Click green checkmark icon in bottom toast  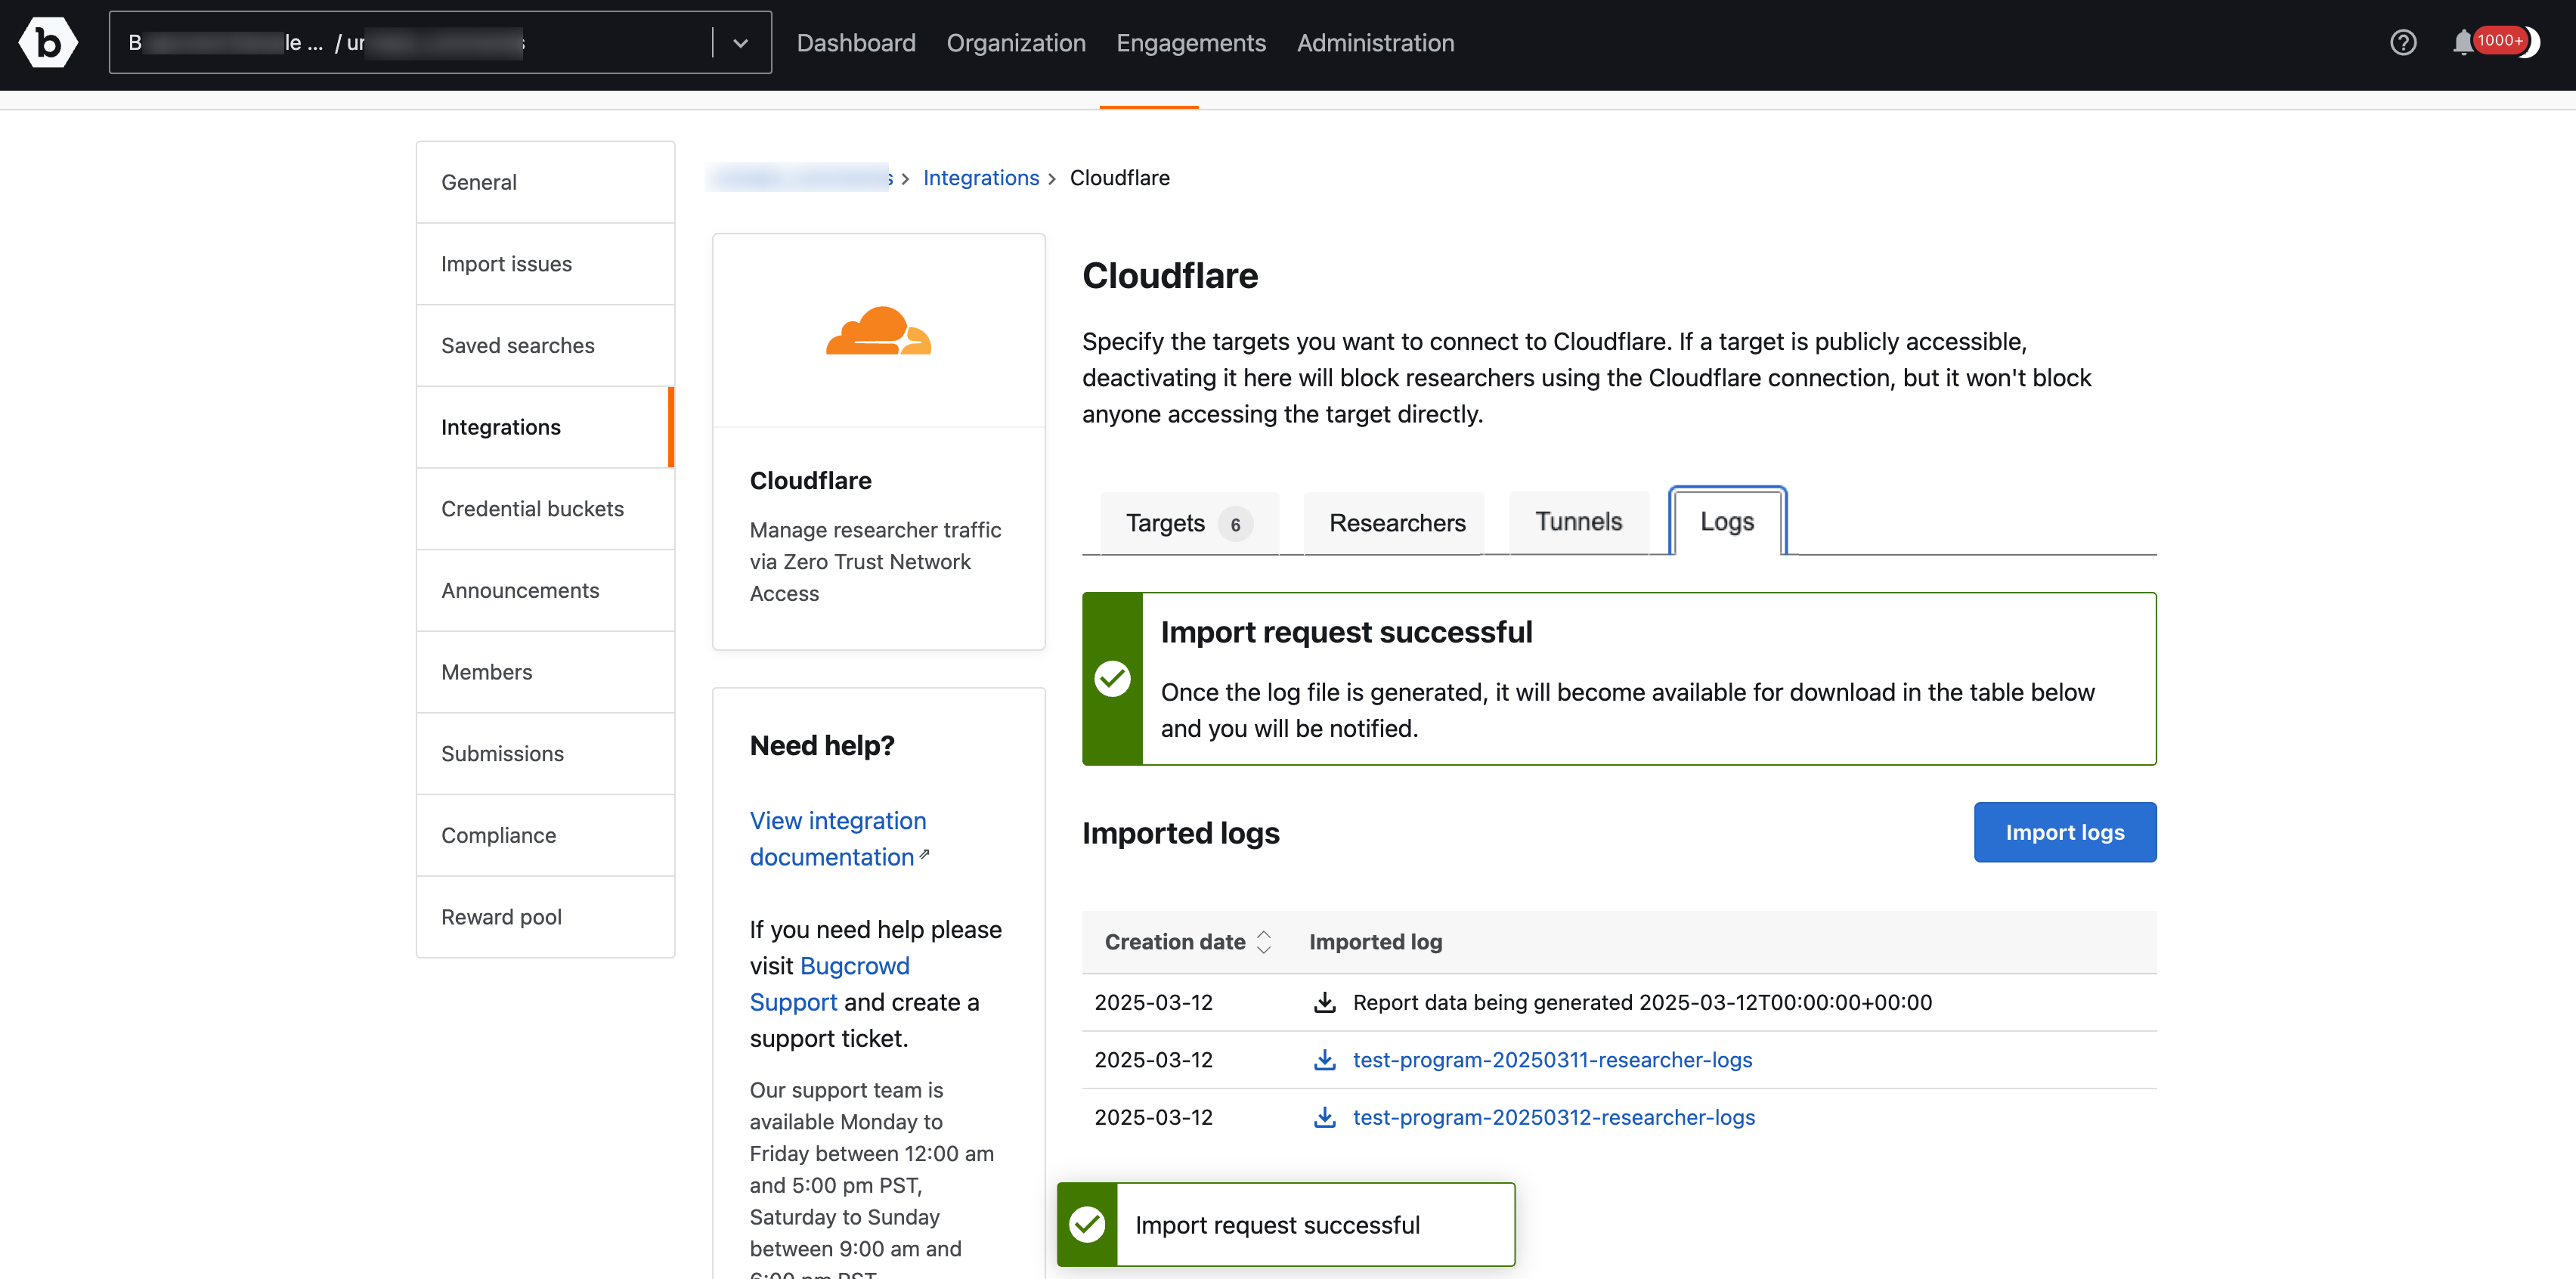[x=1087, y=1225]
